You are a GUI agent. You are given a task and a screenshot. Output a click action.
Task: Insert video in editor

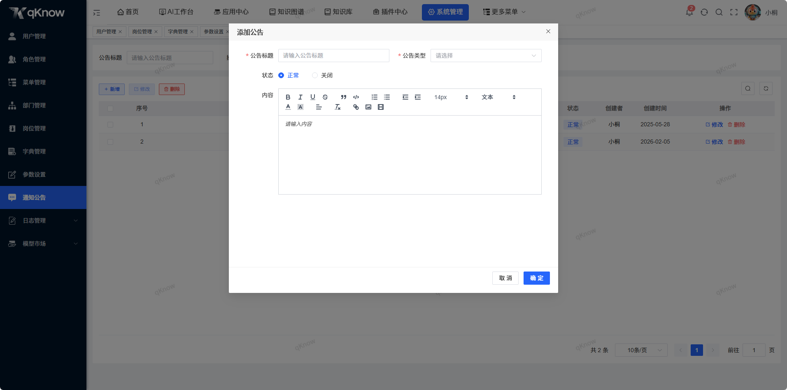click(381, 107)
